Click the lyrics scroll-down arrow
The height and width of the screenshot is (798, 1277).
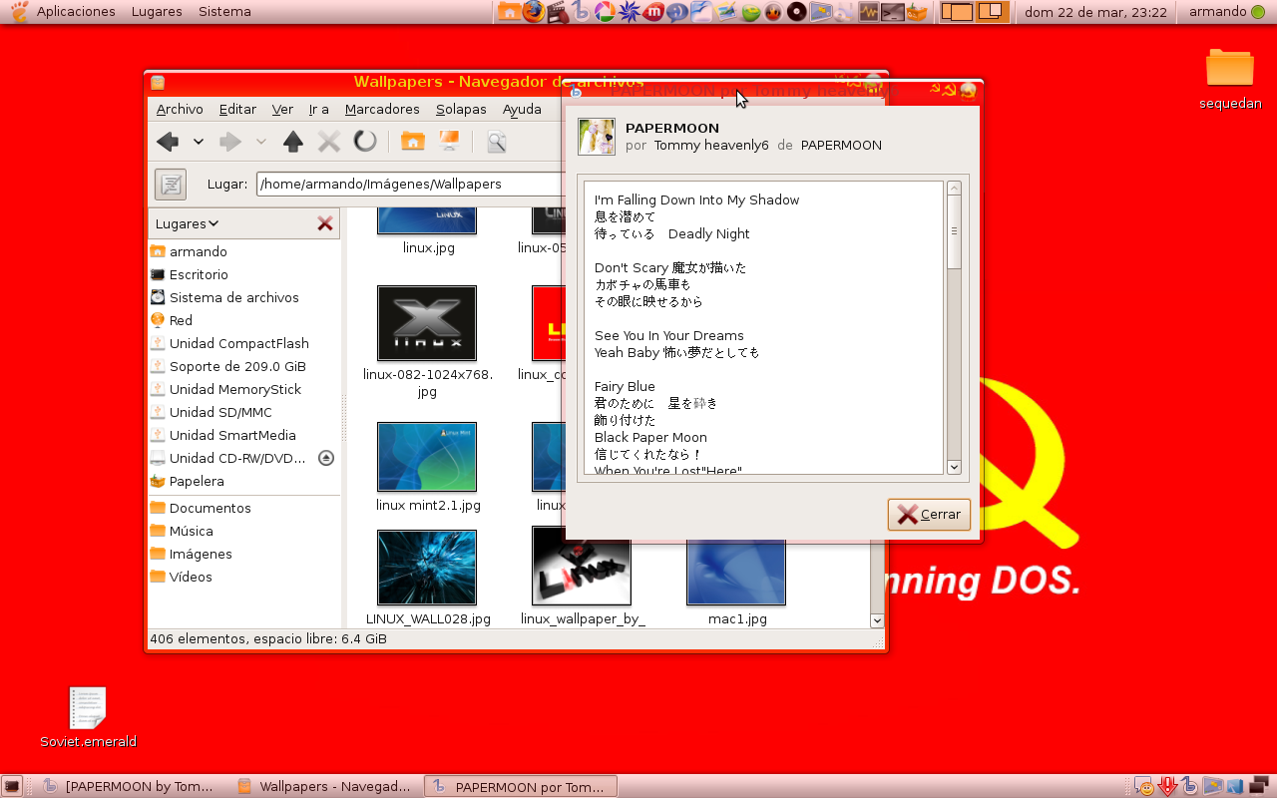point(954,467)
